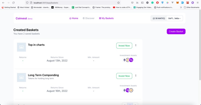Bookmark this page with the star icon

coord(118,3)
